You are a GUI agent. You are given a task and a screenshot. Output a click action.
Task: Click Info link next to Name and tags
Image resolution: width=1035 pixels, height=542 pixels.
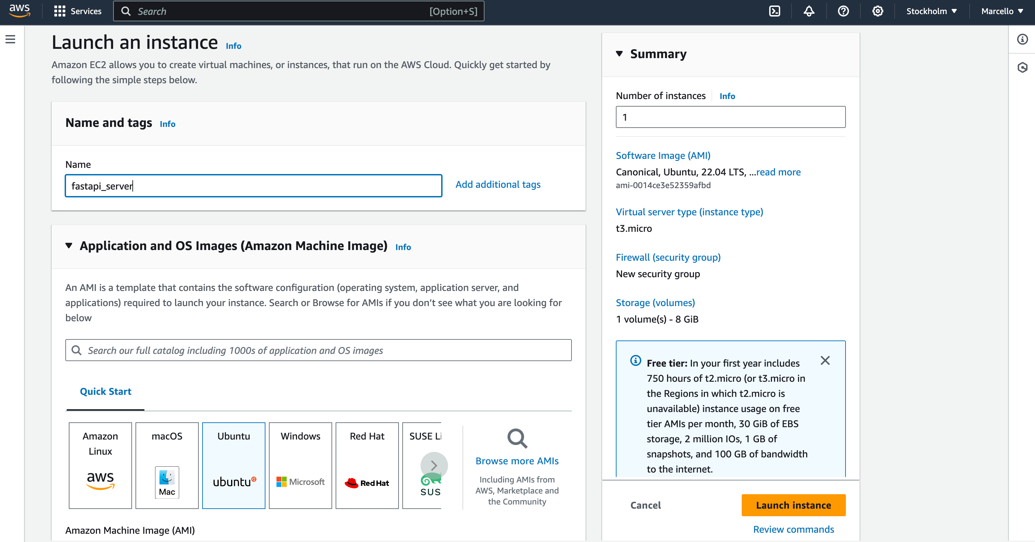pos(167,124)
